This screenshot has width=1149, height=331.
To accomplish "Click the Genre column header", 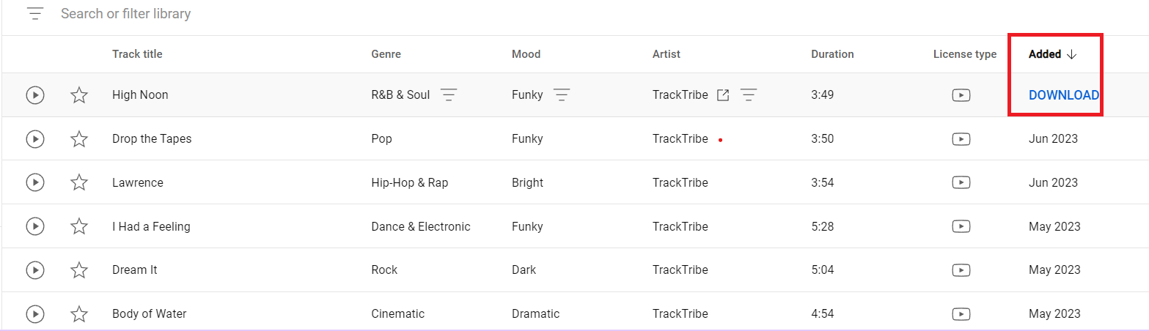I will point(386,54).
